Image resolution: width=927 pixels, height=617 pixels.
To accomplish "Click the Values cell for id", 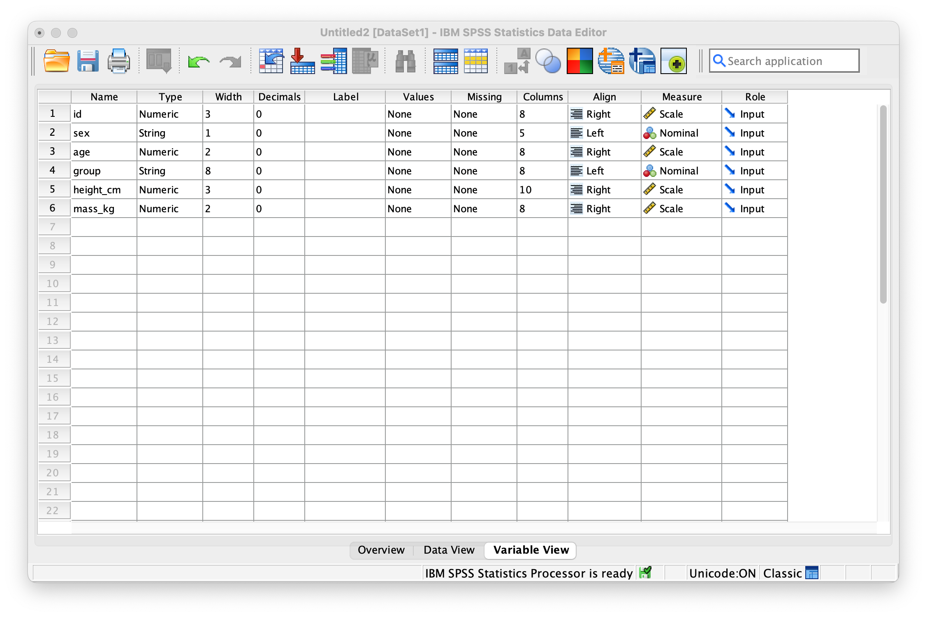I will coord(417,114).
